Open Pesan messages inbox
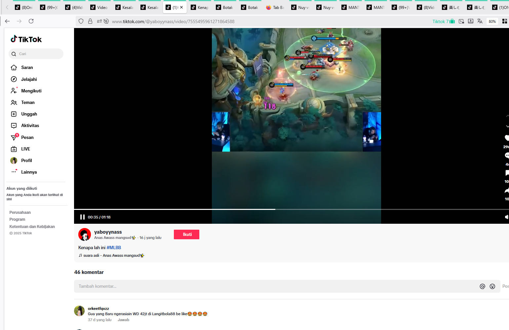 pos(22,137)
